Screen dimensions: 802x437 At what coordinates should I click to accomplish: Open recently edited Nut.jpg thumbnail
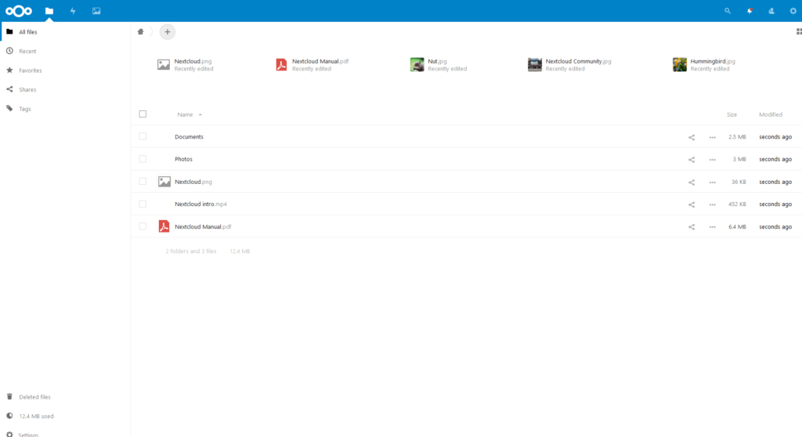[x=417, y=64]
